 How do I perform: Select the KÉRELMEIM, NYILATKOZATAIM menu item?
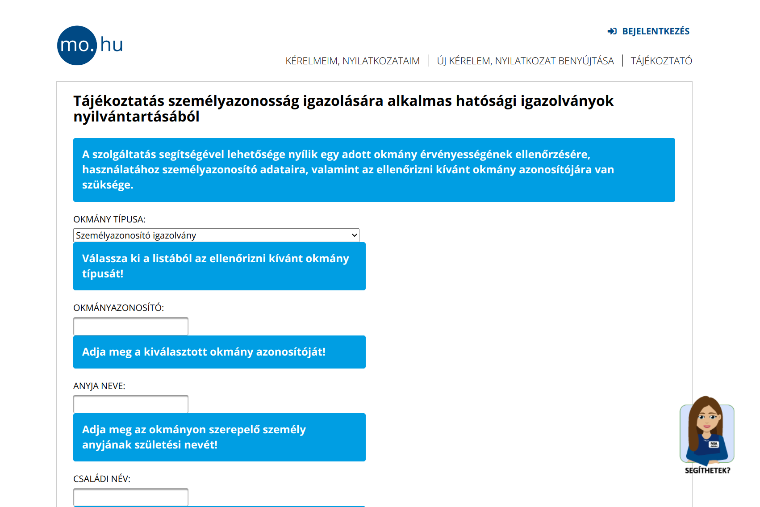click(353, 61)
